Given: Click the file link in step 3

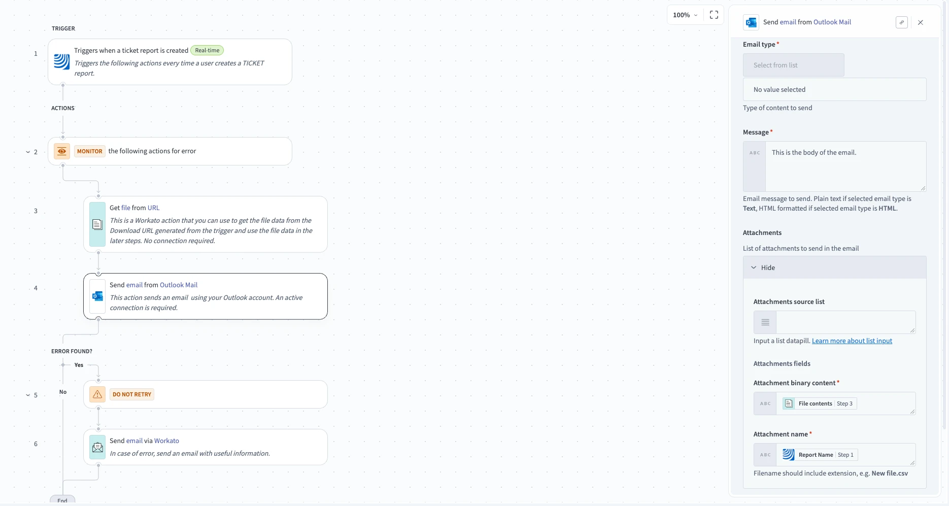Looking at the screenshot, I should coord(126,208).
